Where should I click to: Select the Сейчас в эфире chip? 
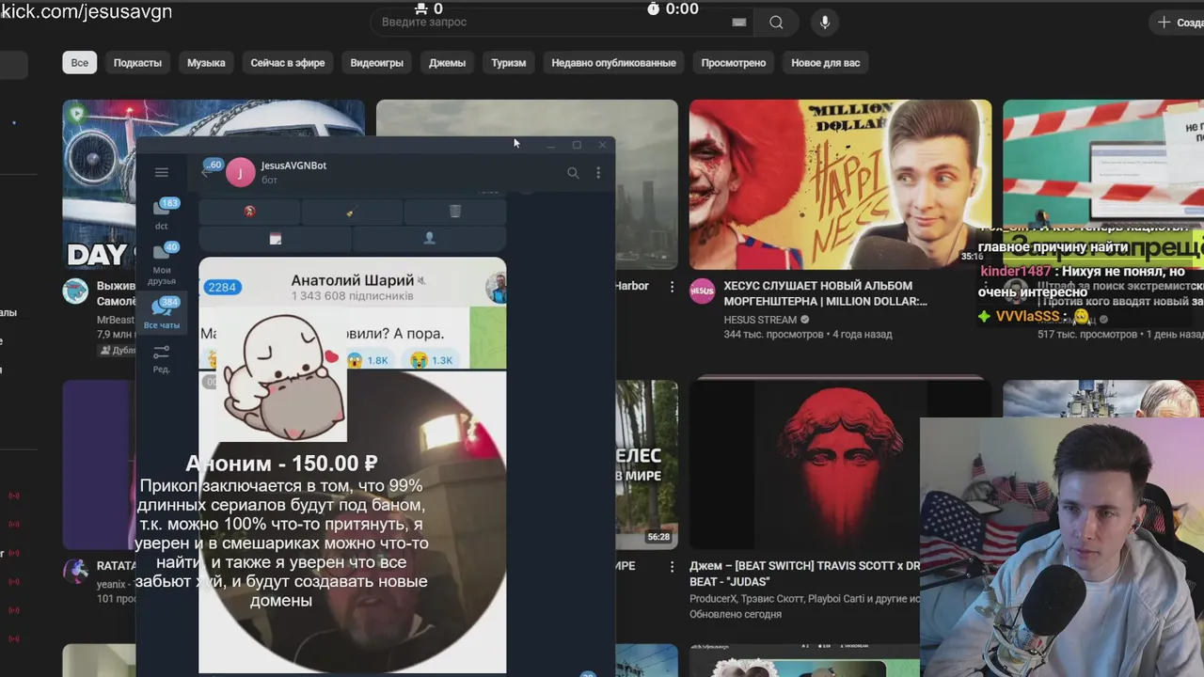pyautogui.click(x=288, y=63)
